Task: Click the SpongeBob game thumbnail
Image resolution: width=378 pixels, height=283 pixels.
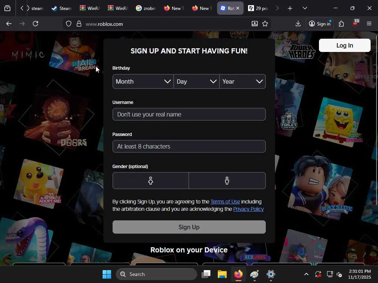Action: coord(338,122)
